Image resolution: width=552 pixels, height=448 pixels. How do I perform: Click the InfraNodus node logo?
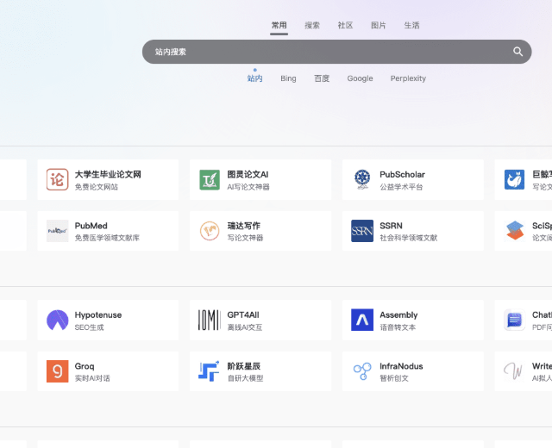(362, 371)
